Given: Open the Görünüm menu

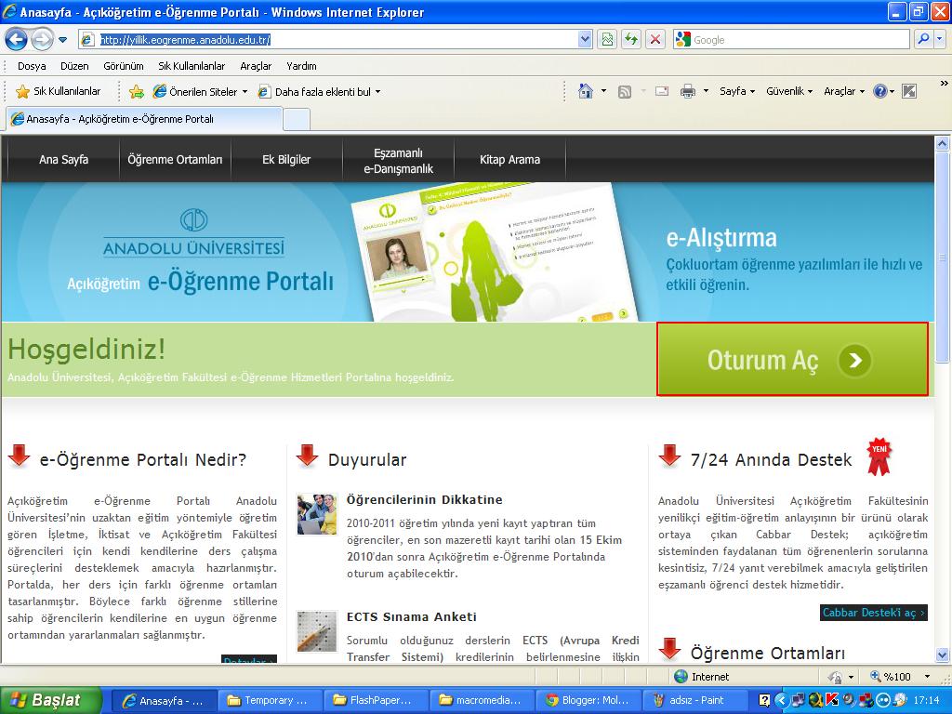Looking at the screenshot, I should click(124, 66).
